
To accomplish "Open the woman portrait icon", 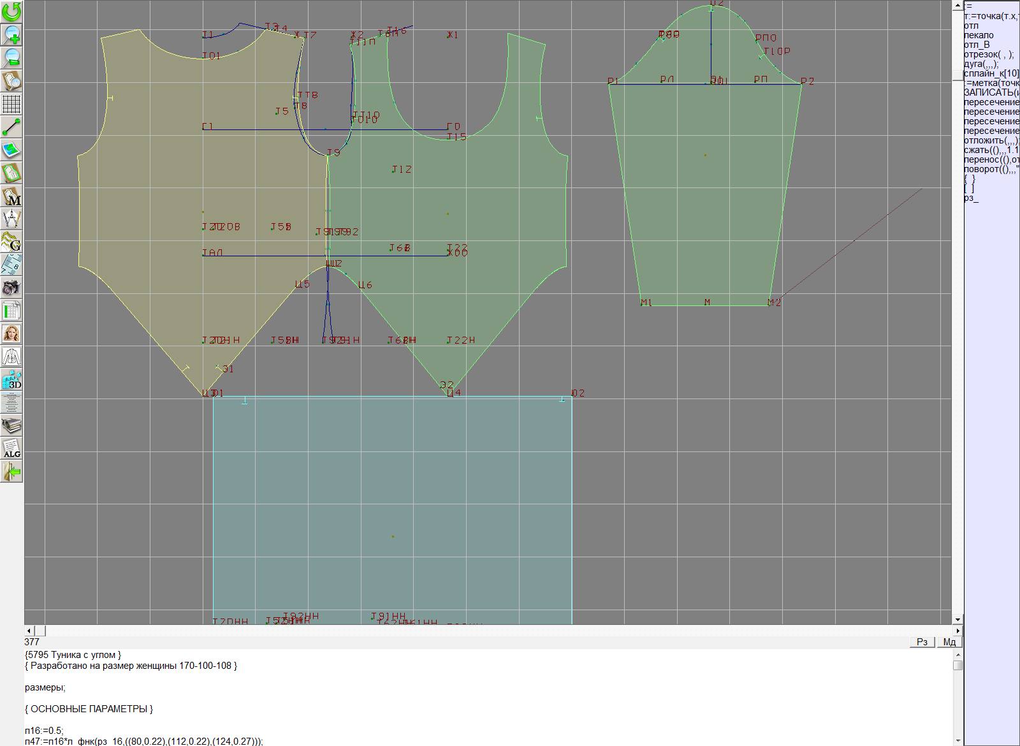I will pyautogui.click(x=11, y=333).
